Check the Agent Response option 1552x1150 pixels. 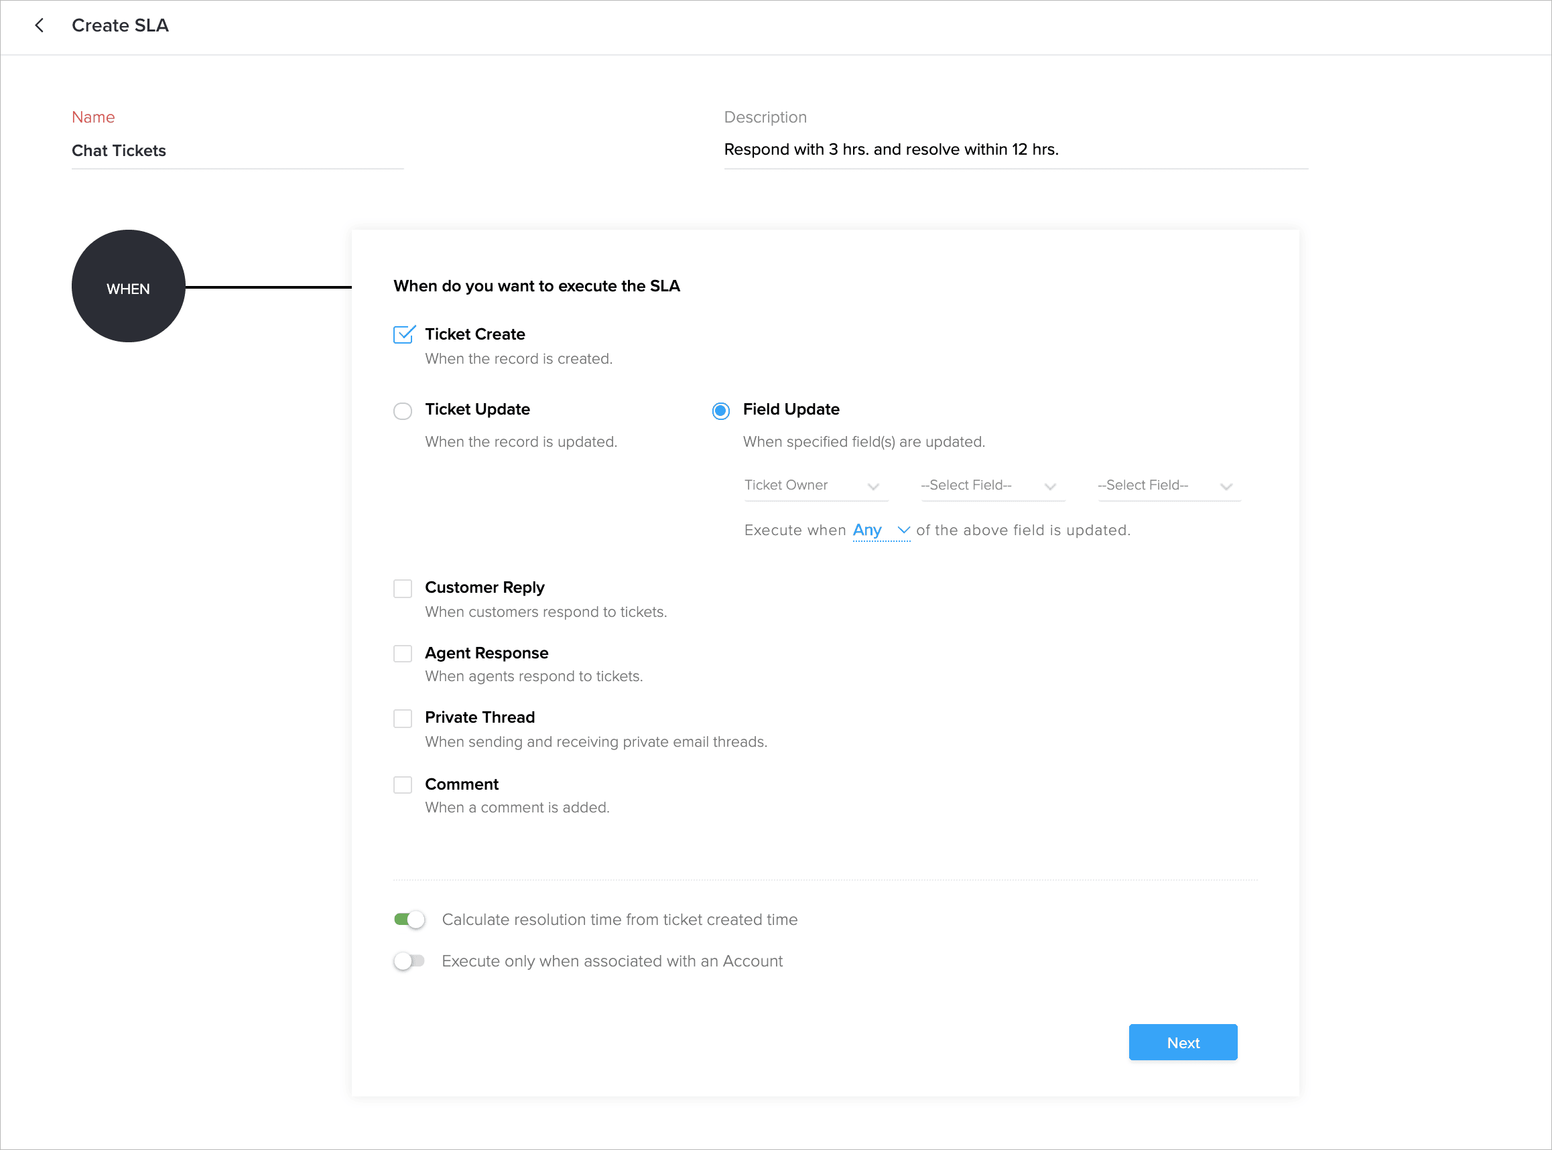[403, 654]
